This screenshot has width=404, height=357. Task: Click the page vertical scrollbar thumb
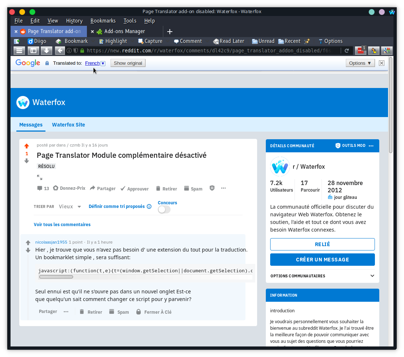[x=391, y=105]
